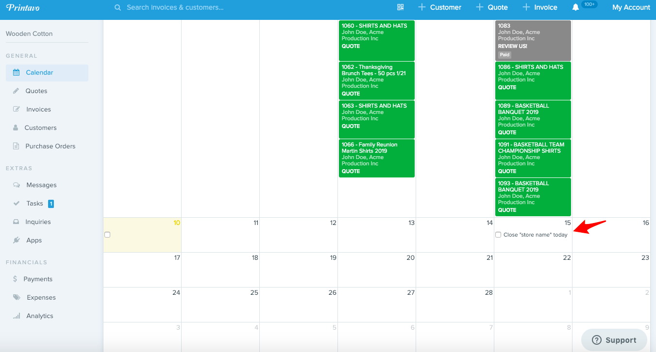Open the QR code scanner icon
656x352 pixels.
[x=401, y=7]
